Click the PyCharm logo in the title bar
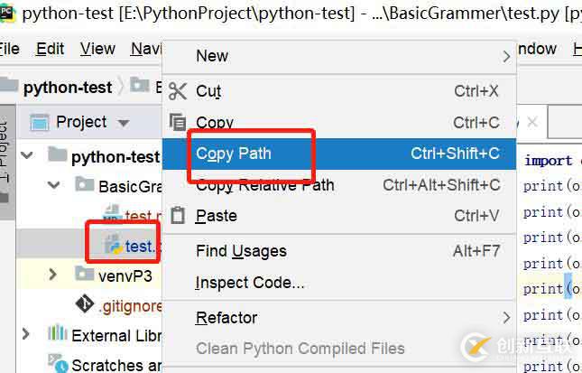The image size is (582, 373). click(x=7, y=13)
